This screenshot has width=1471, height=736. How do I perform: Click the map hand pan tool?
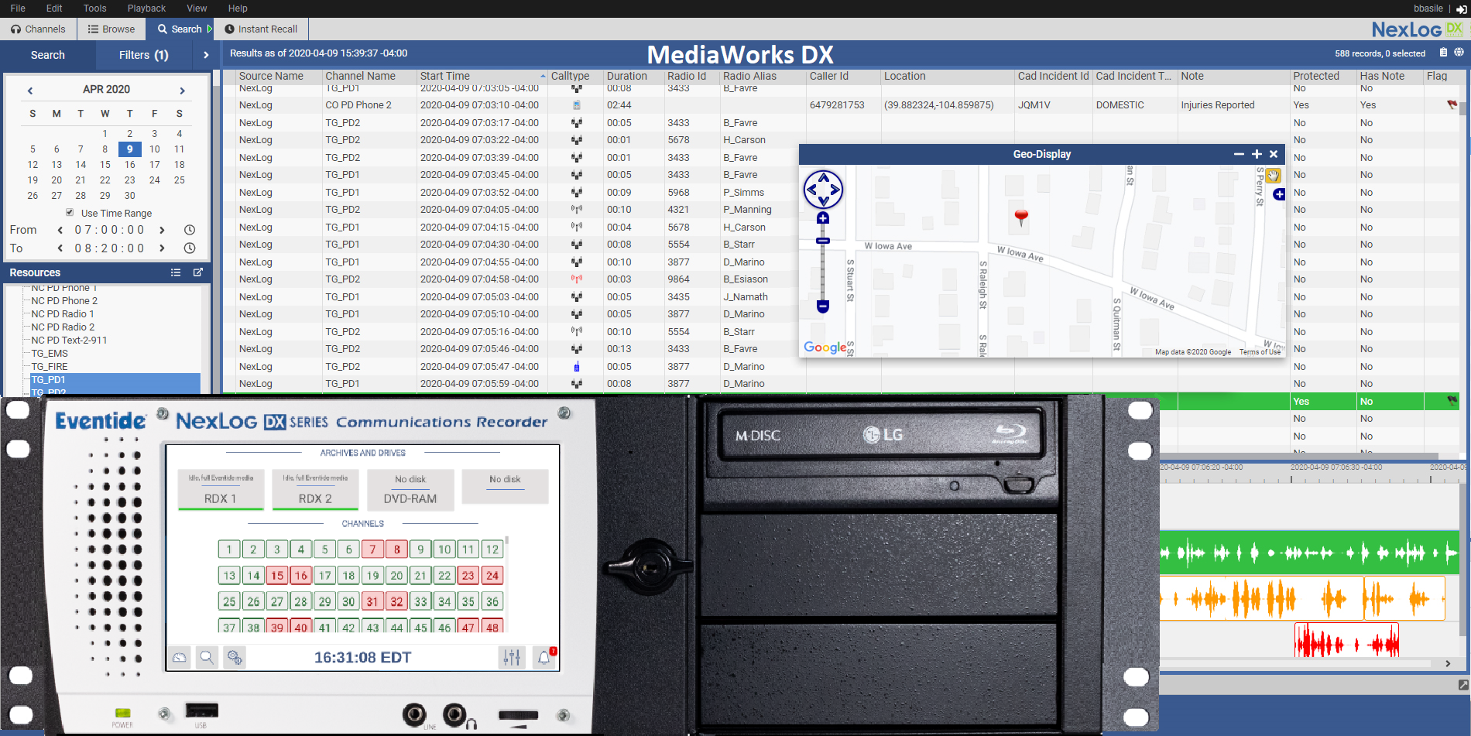(x=1273, y=176)
